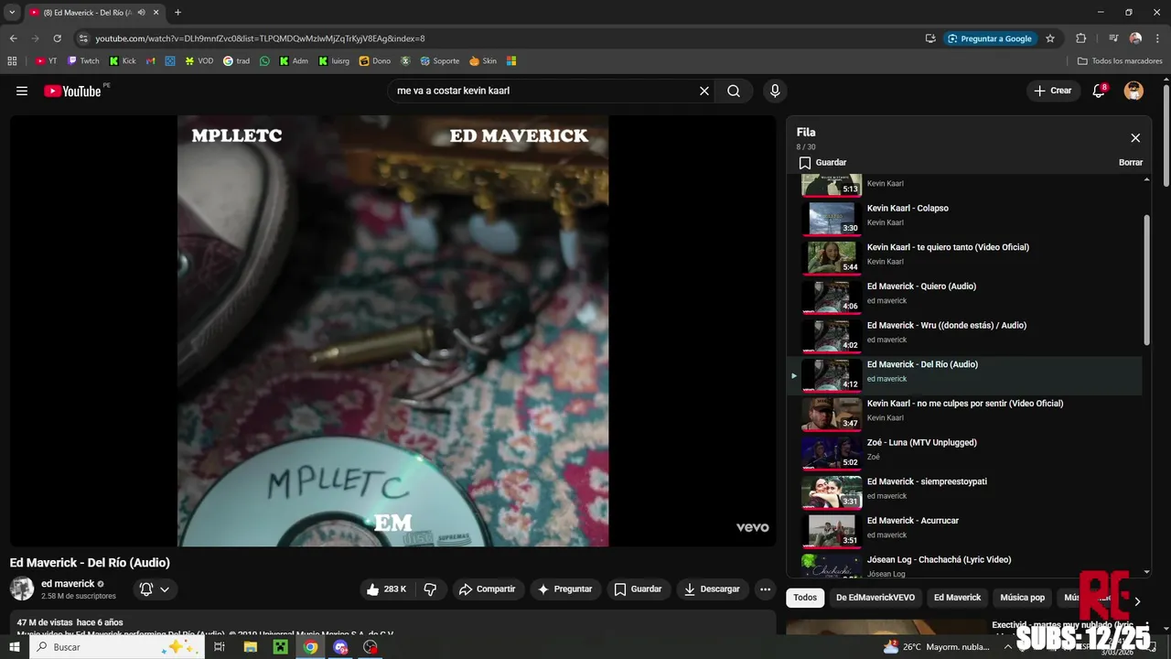Click the browser address bar URL

pyautogui.click(x=260, y=38)
